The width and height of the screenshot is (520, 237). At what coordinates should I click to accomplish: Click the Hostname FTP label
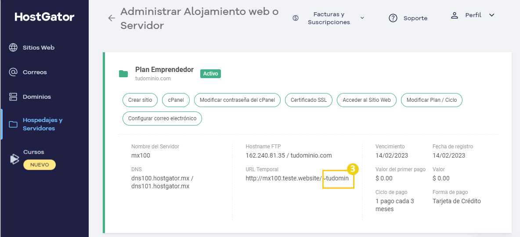pyautogui.click(x=264, y=146)
